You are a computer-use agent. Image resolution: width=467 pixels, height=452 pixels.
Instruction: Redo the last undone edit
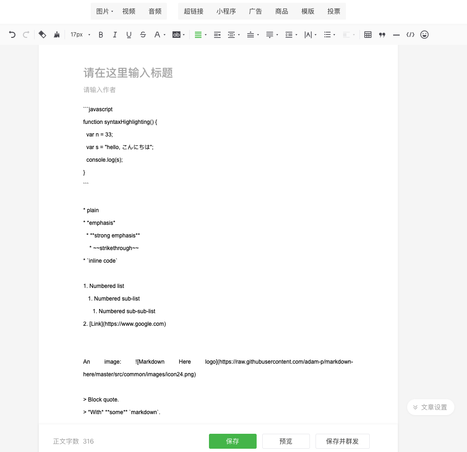tap(26, 35)
